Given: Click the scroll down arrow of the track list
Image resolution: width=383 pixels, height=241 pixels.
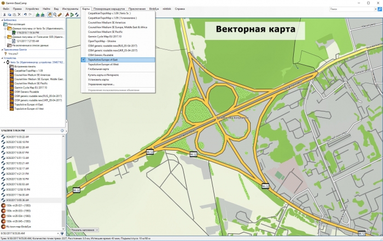Looking at the screenshot, I should [x=63, y=229].
